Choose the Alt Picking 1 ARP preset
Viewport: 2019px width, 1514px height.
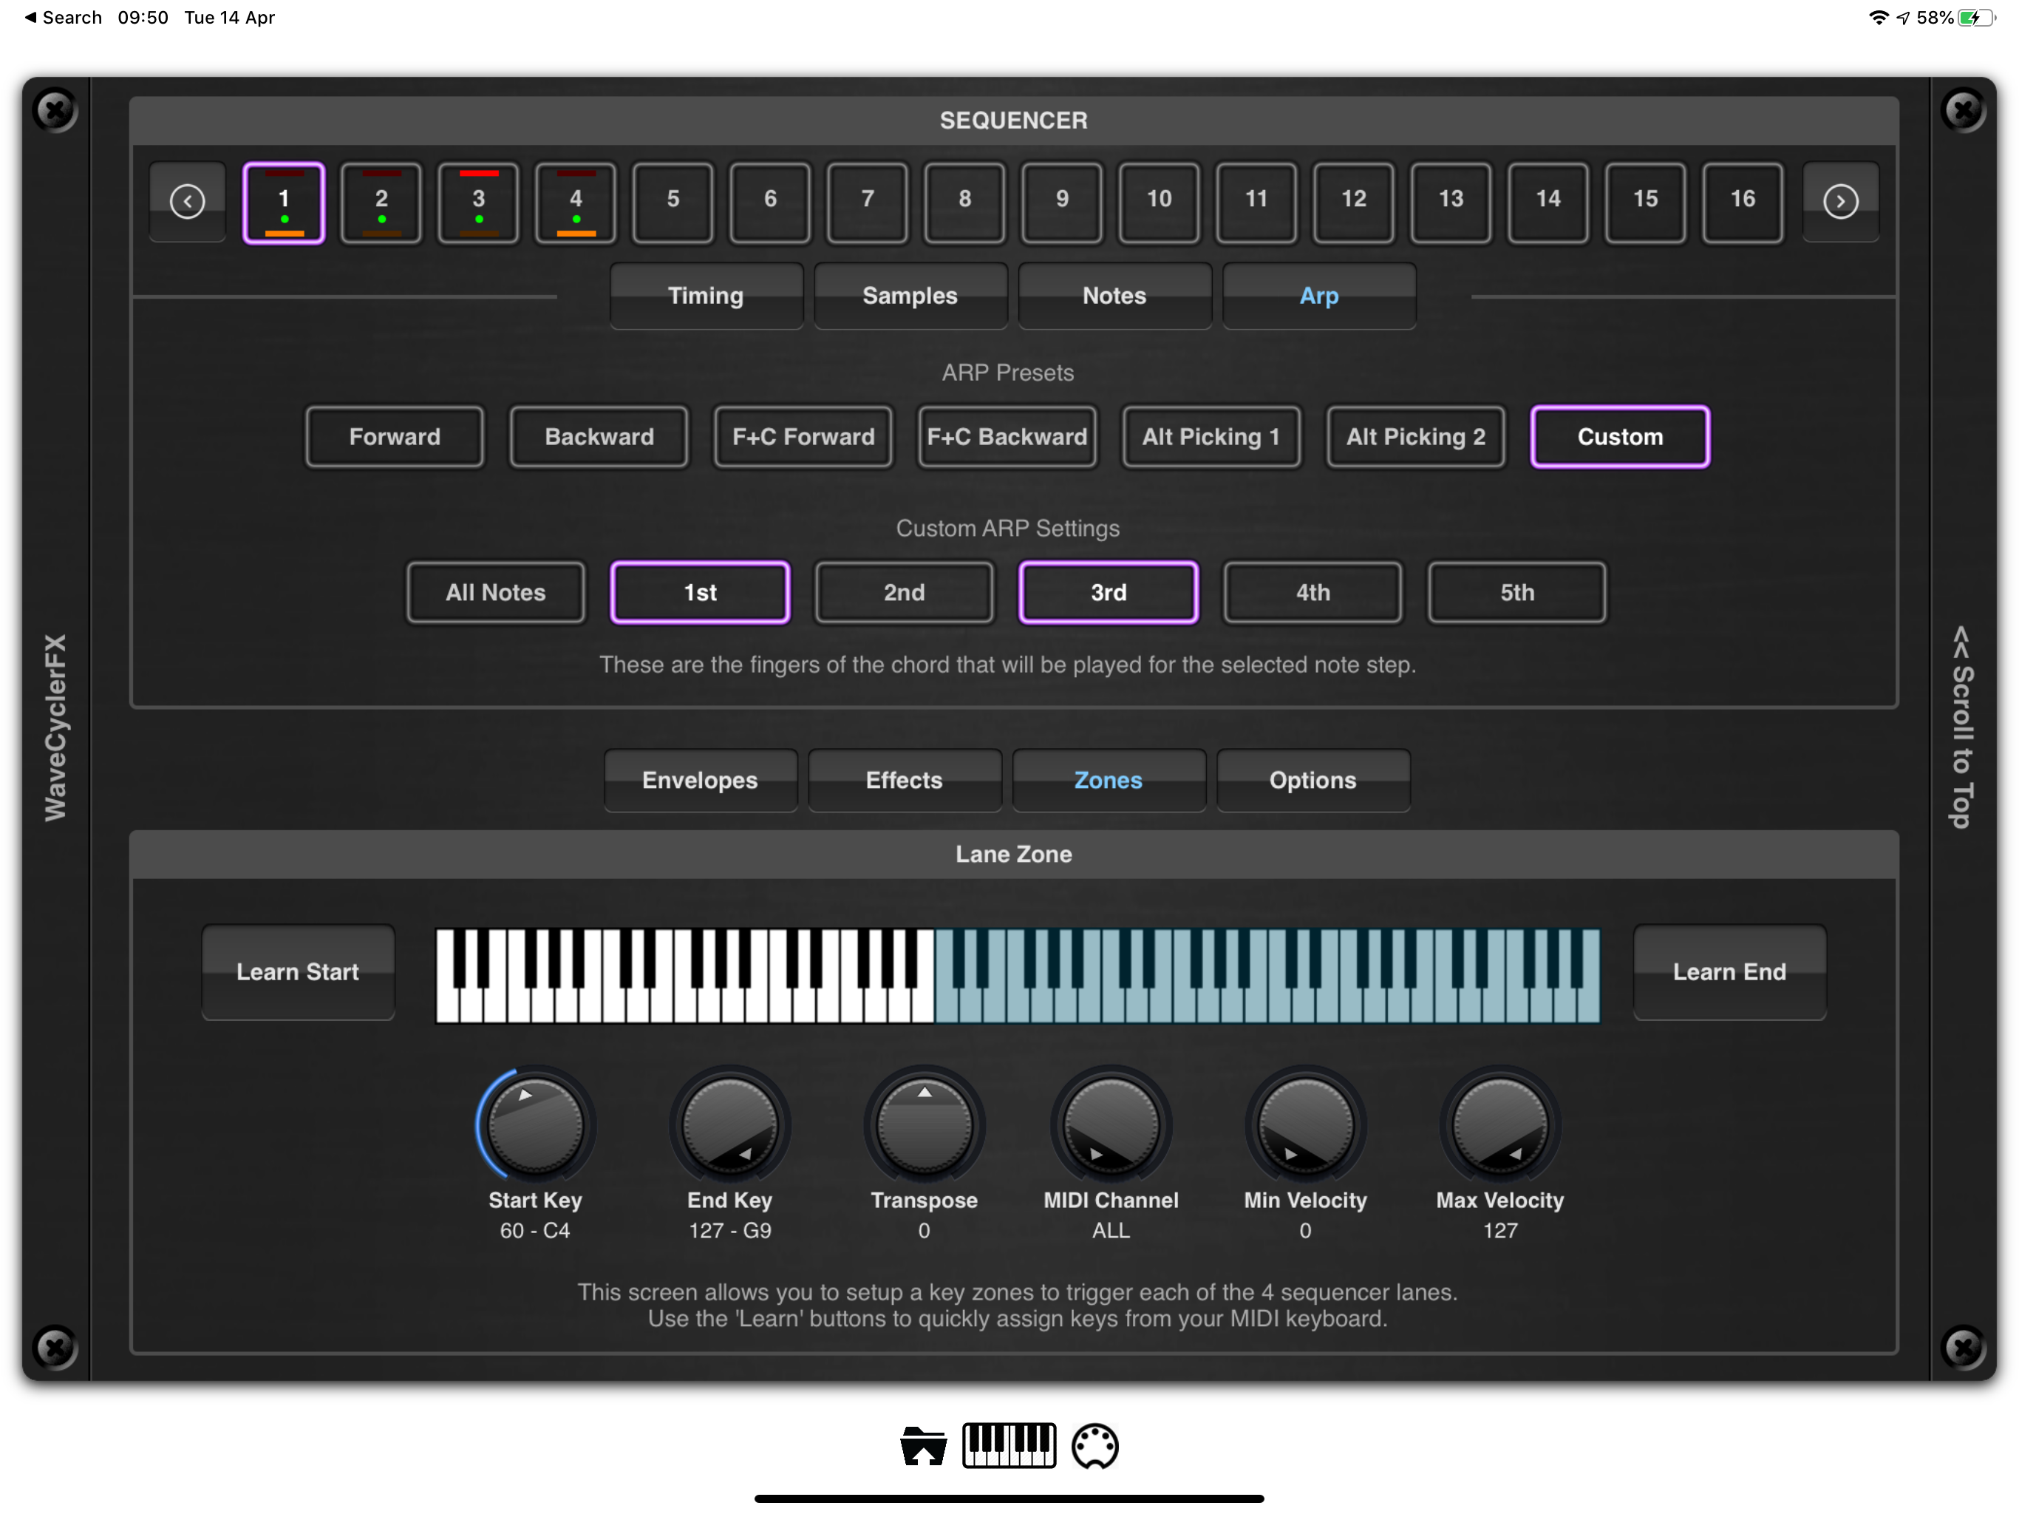point(1211,436)
